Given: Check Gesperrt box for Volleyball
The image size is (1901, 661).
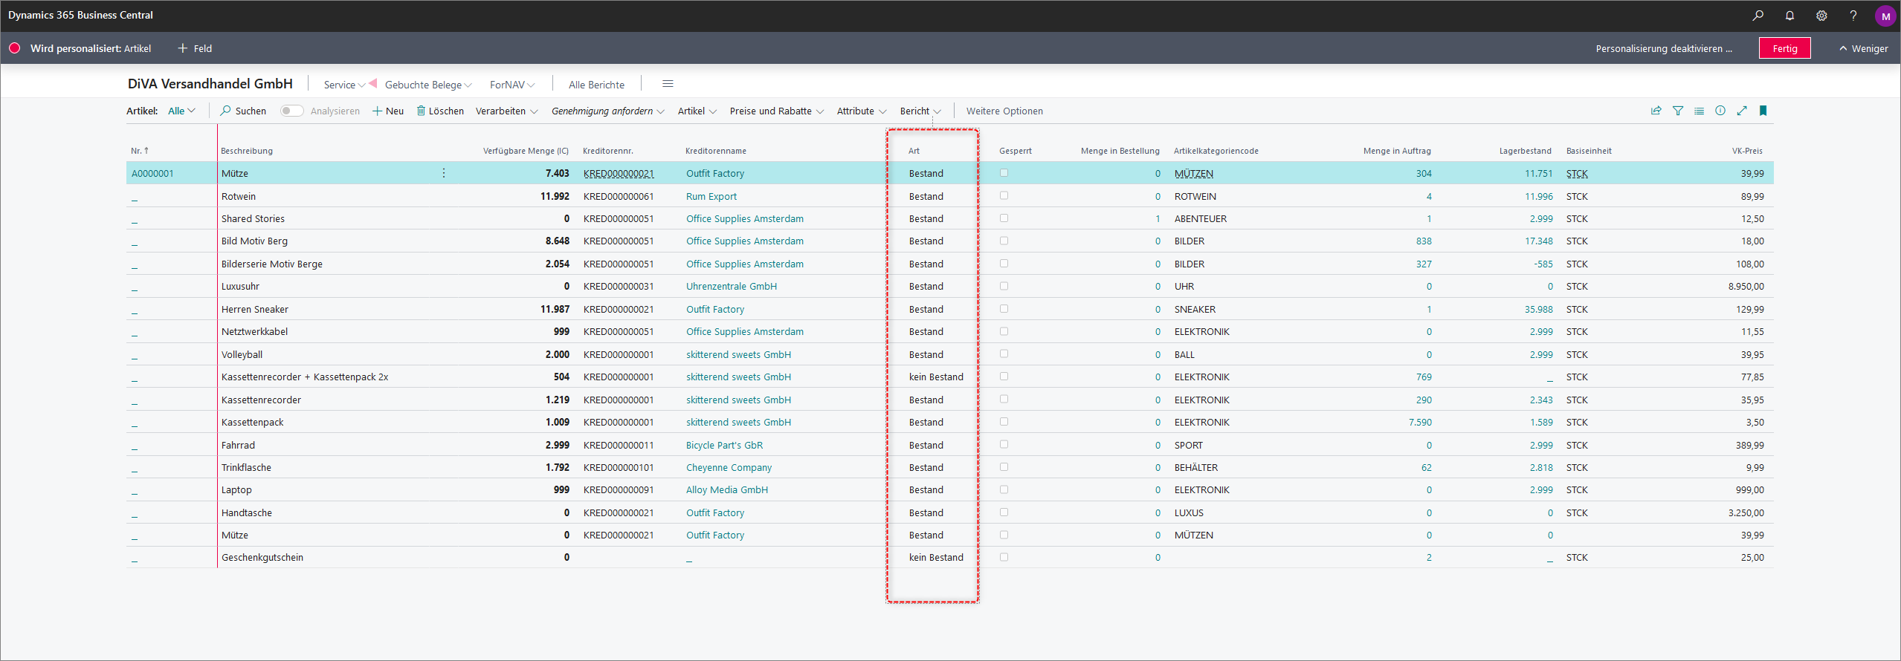Looking at the screenshot, I should click(1004, 354).
